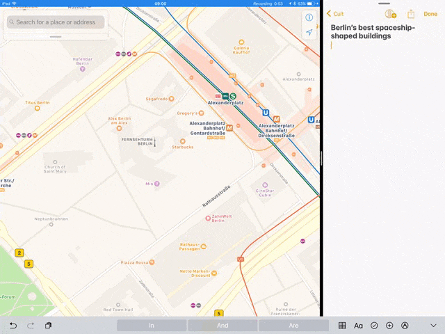445x334 pixels.
Task: Tap the Rathaus-Passagen shopping pin
Action: 204,246
